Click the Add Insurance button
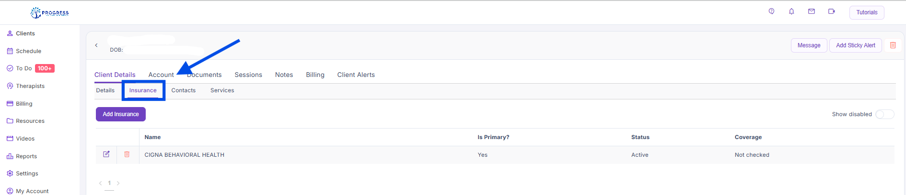The image size is (906, 195). (121, 114)
